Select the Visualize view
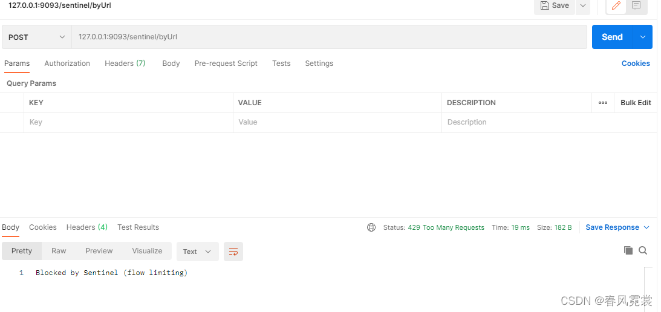The height and width of the screenshot is (312, 661). click(147, 251)
